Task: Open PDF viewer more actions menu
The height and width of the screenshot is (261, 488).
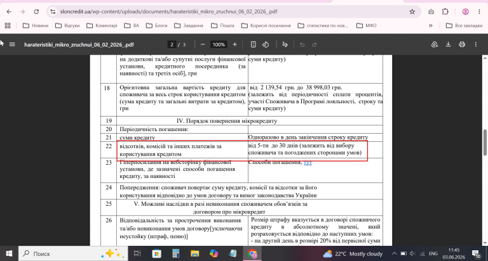Action: click(475, 44)
